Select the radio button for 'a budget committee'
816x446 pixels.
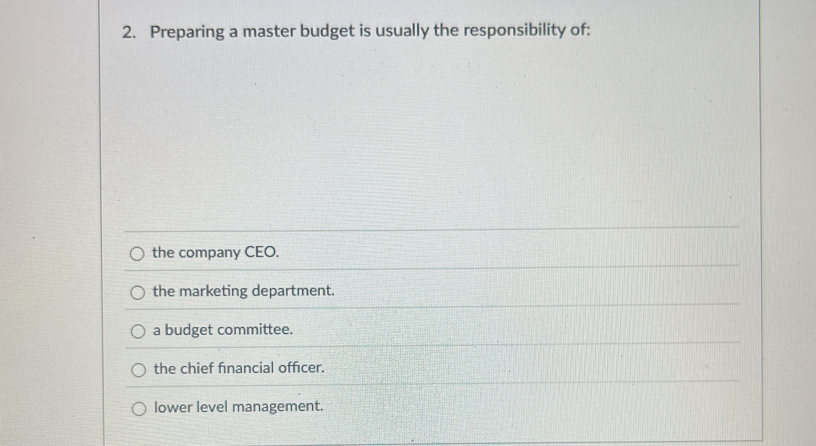click(138, 331)
